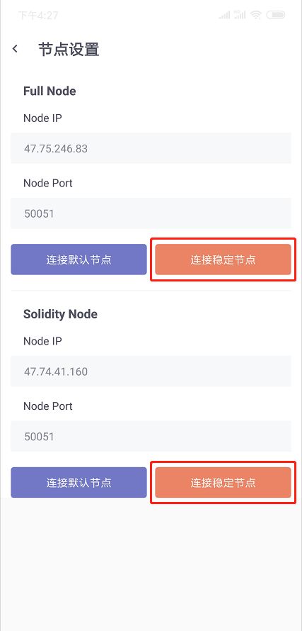Tap the 节点设置 page title

(69, 50)
